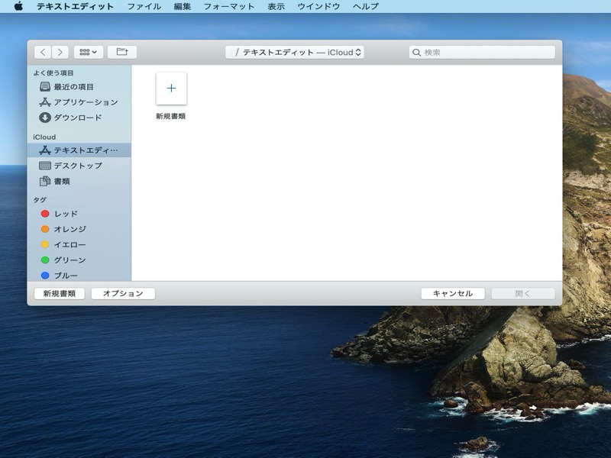Open the ウインドウ menu

tap(318, 6)
